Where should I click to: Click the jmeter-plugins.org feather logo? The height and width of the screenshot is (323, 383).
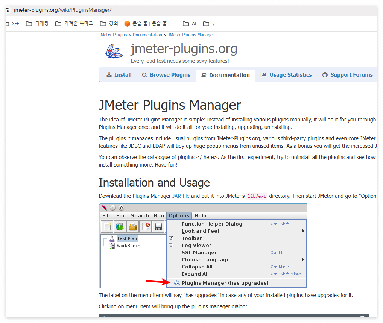pyautogui.click(x=114, y=52)
